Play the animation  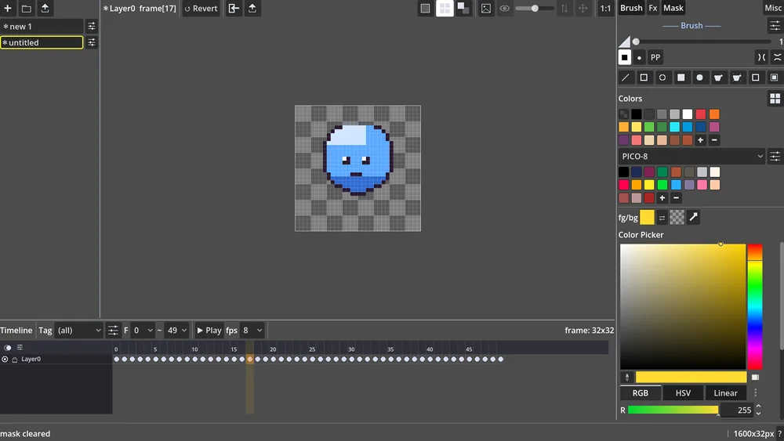click(209, 331)
